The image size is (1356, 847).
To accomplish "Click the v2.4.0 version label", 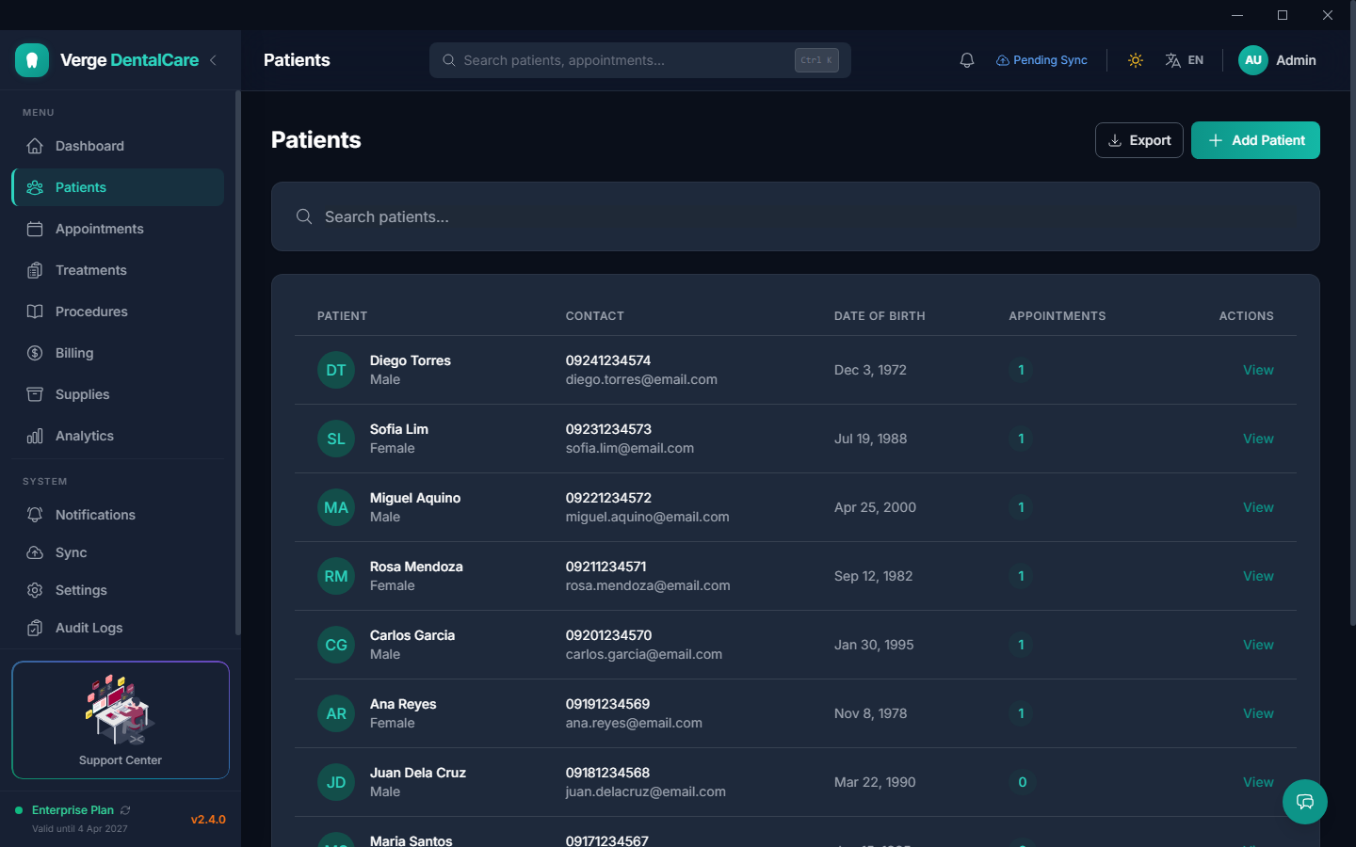I will pyautogui.click(x=208, y=820).
